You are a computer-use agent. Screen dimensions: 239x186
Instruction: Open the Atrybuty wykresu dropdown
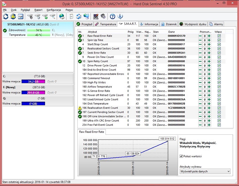click(205, 171)
